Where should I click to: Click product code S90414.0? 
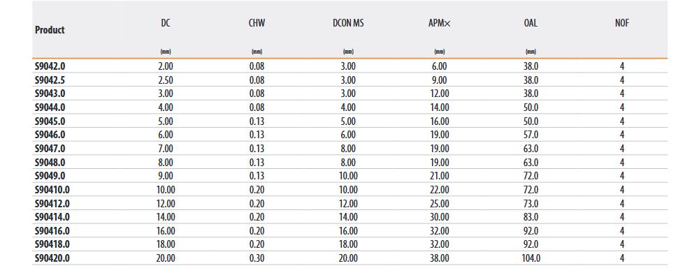[x=52, y=217]
